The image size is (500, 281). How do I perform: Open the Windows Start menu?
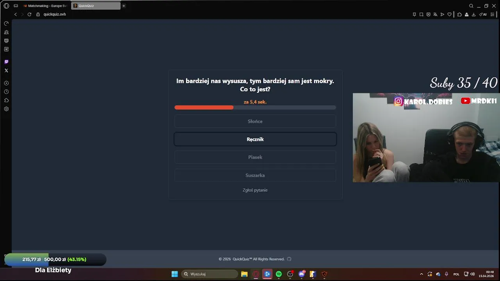point(175,274)
